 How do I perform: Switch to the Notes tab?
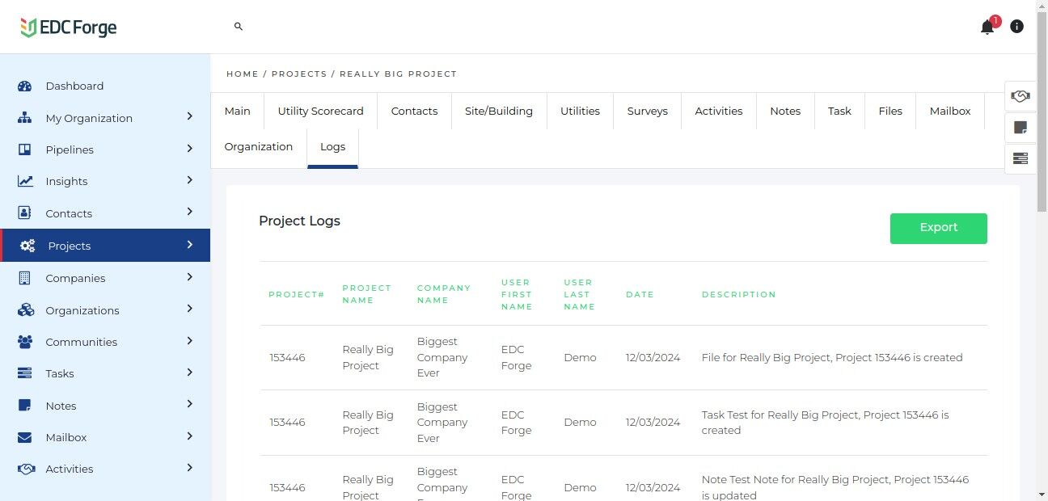pos(785,111)
